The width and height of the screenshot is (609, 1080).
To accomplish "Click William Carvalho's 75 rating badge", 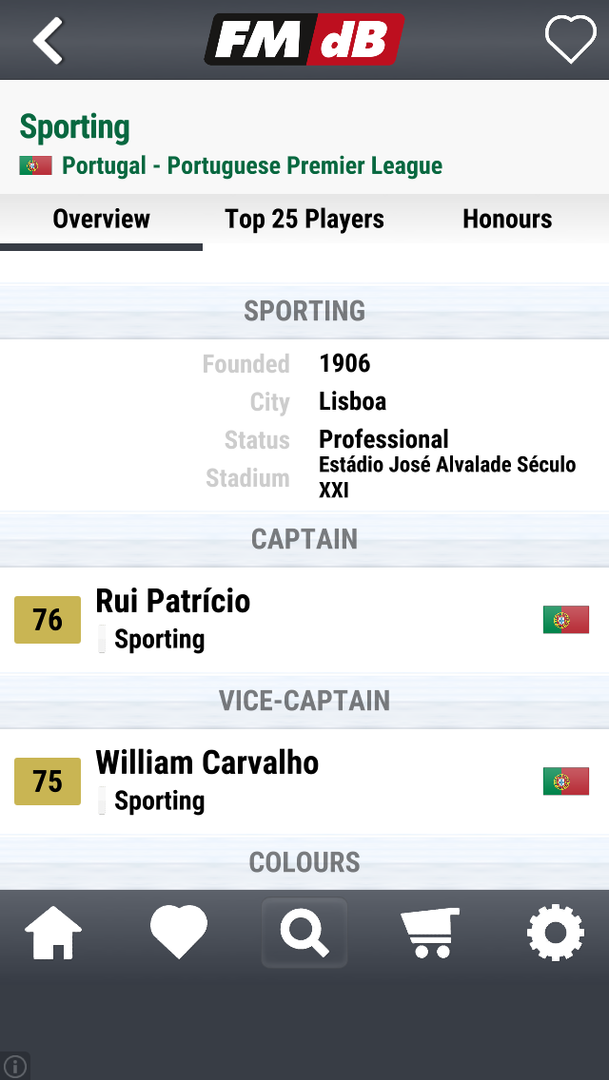I will (x=48, y=781).
